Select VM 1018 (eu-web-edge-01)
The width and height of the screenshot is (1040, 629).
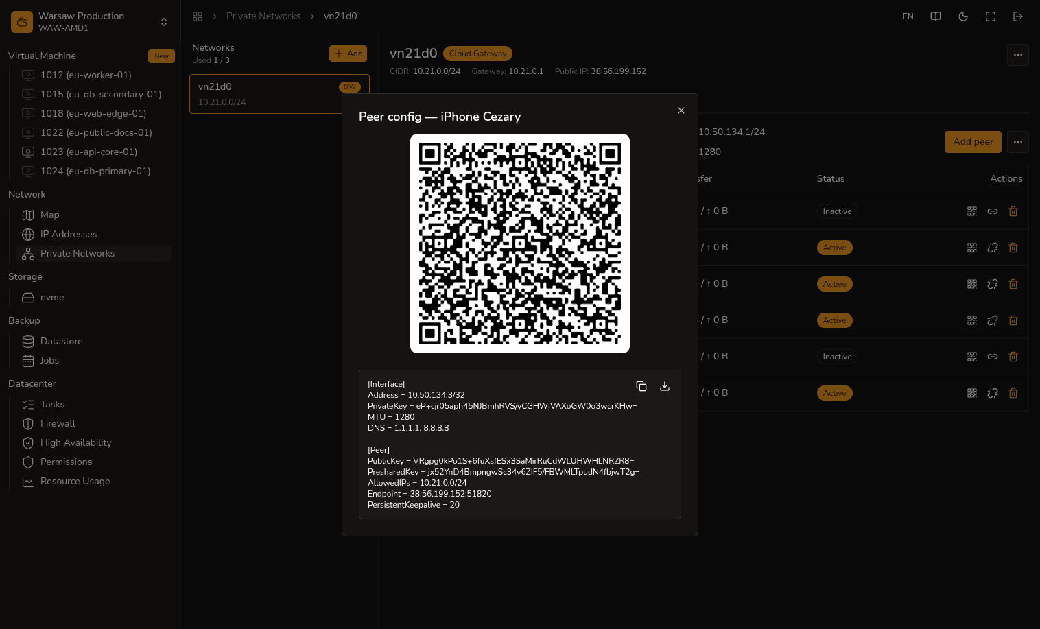[93, 113]
